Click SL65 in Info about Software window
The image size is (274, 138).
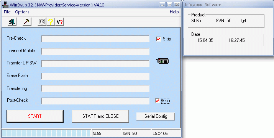tap(196, 21)
